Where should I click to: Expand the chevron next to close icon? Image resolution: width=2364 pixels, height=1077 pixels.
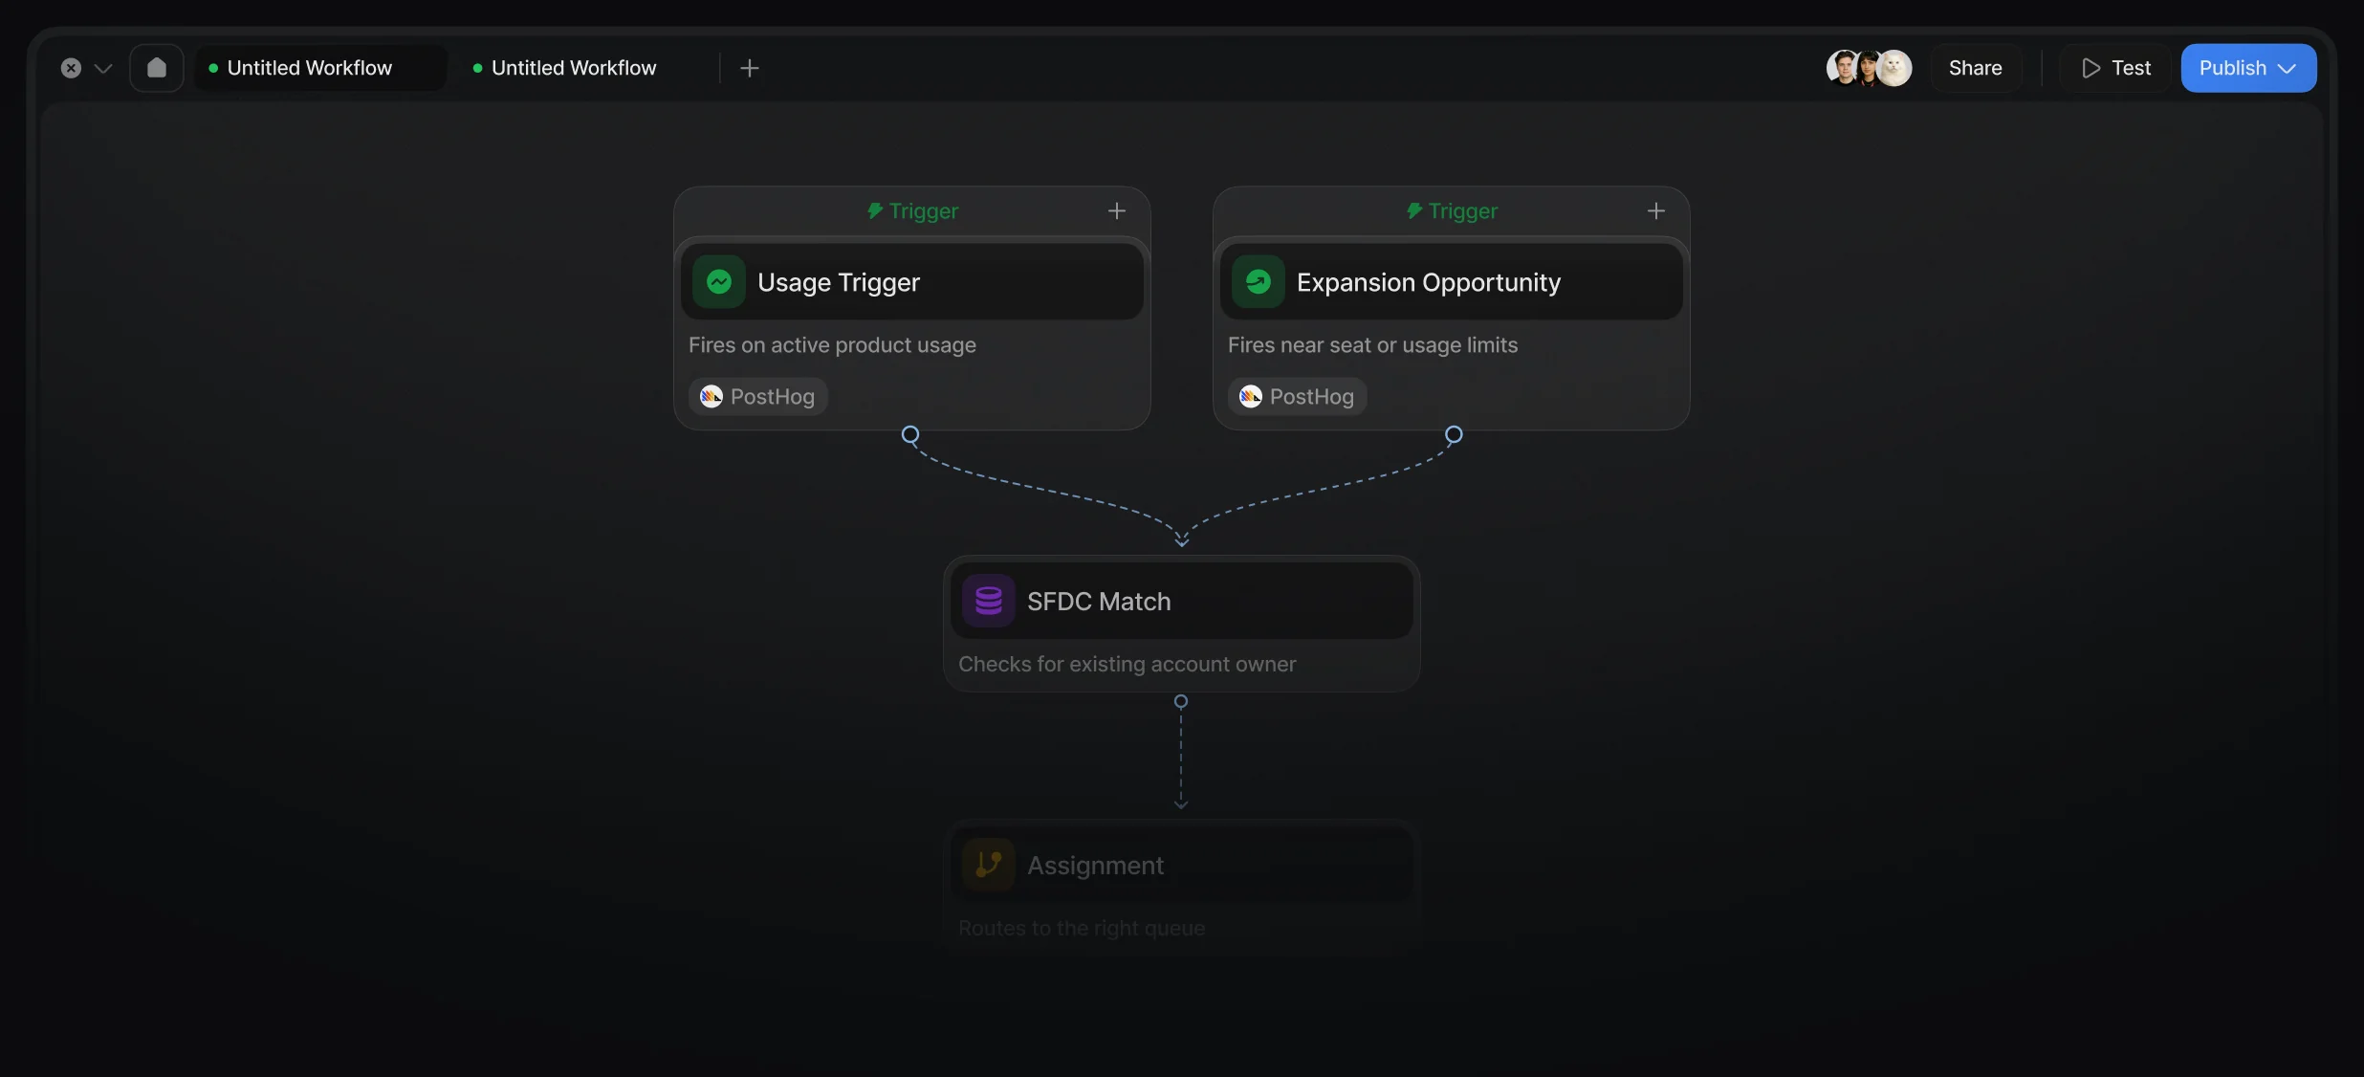pos(103,68)
